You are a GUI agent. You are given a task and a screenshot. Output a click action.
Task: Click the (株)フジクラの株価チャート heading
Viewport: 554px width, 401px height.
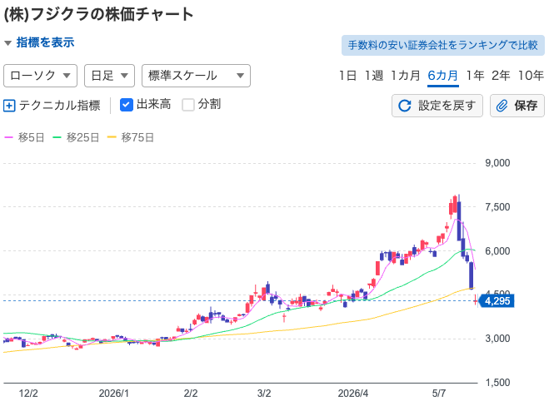[98, 14]
